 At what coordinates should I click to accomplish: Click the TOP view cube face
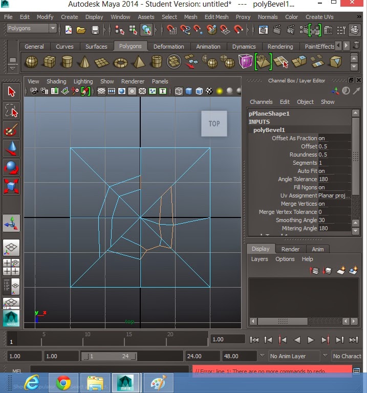tap(214, 123)
